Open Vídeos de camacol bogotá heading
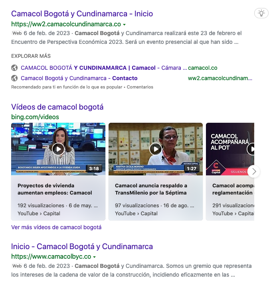 (57, 107)
